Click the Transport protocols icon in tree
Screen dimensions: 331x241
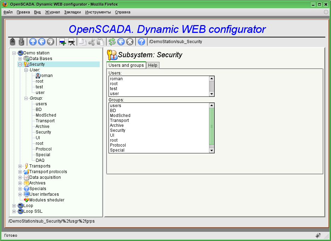(x=27, y=172)
